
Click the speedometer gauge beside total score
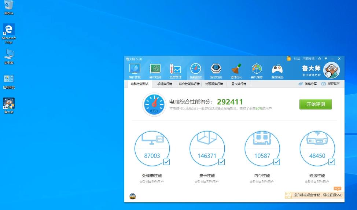click(154, 104)
